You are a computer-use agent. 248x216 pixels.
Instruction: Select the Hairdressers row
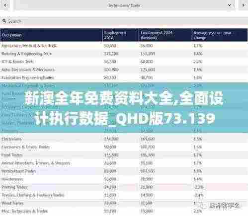tap(124, 179)
